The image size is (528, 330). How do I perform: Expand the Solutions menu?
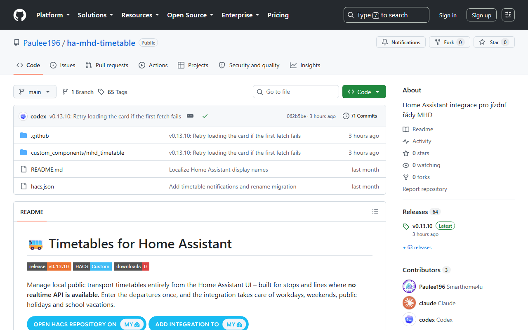pos(95,15)
